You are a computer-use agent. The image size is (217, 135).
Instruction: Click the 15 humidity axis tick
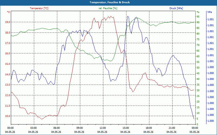click(198, 107)
